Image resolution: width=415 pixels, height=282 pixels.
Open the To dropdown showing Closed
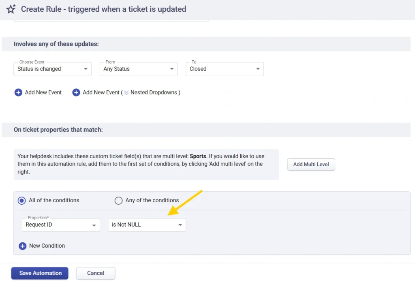pos(225,69)
